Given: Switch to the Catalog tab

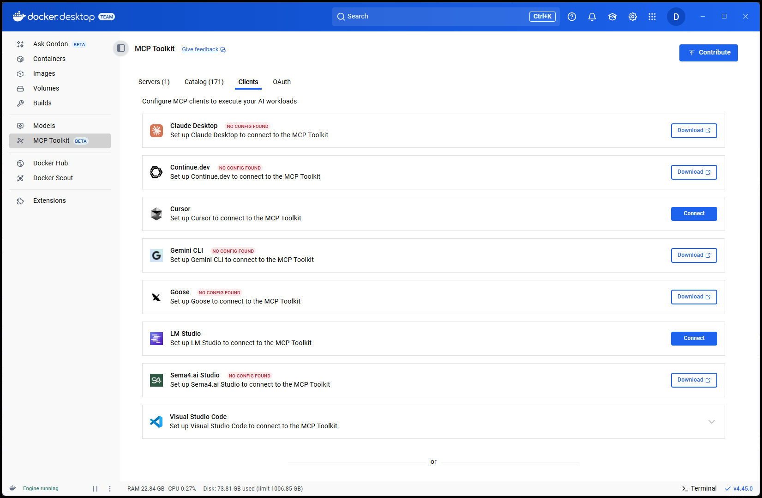Looking at the screenshot, I should pyautogui.click(x=204, y=82).
